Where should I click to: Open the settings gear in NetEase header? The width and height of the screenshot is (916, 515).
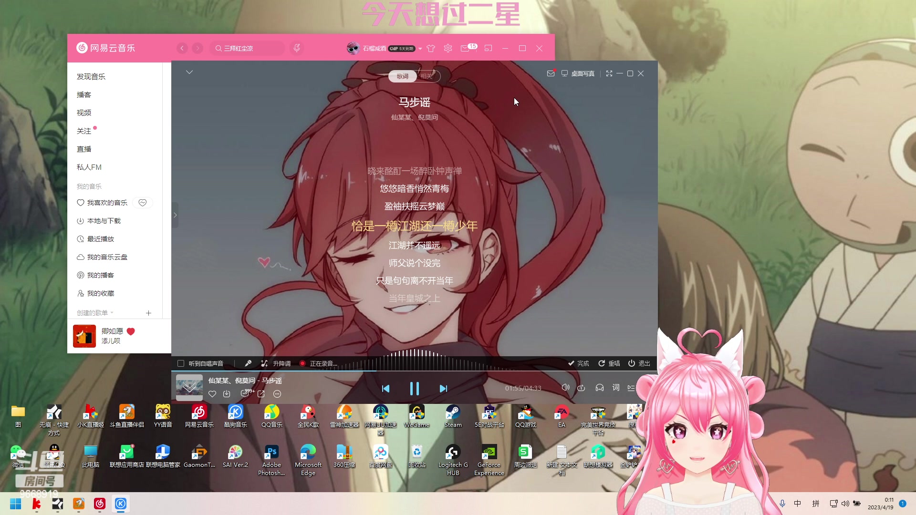448,48
